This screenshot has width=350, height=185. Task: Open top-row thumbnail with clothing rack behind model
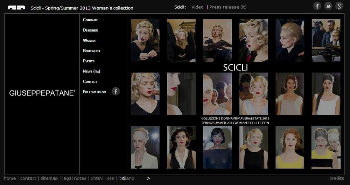coord(181,40)
